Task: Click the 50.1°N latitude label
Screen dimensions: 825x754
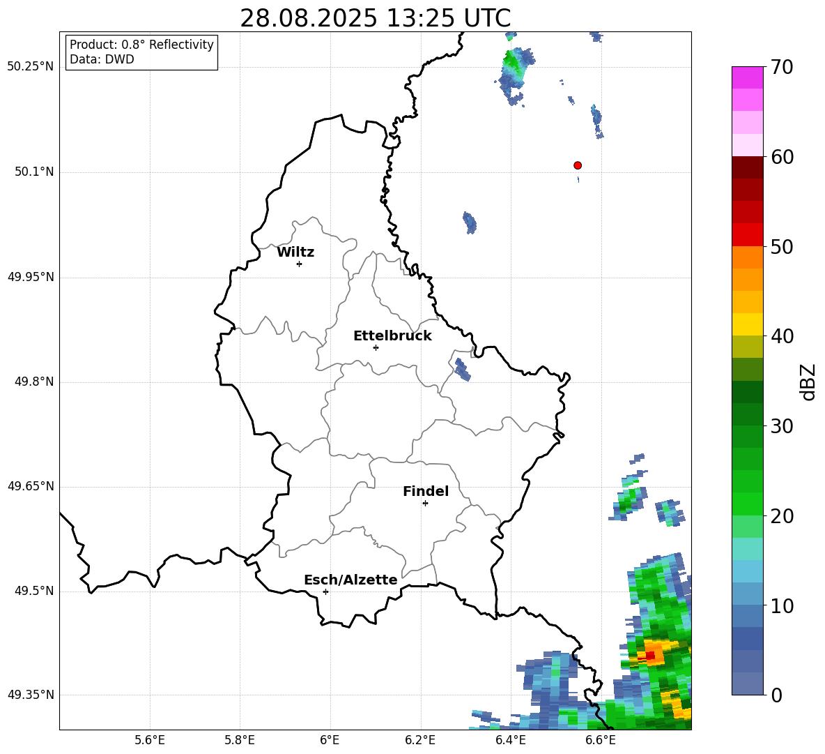Action: [34, 172]
